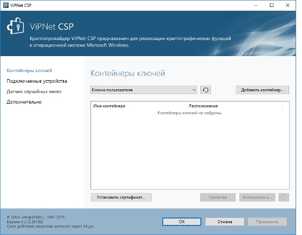Viewport: 302px width, 235px height.
Task: Maximize the ViPNet CSP window
Action: tap(271, 5)
